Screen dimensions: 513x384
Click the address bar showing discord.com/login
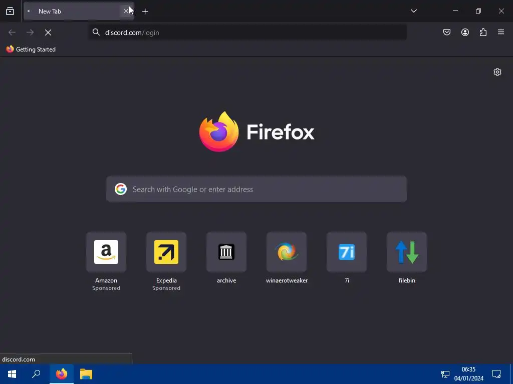[247, 32]
